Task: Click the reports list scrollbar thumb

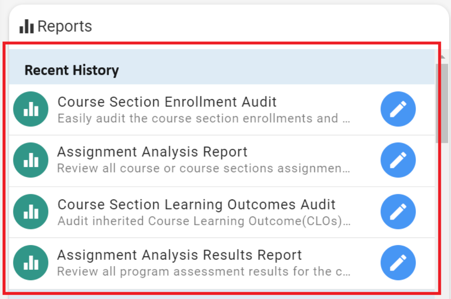Action: click(x=442, y=103)
